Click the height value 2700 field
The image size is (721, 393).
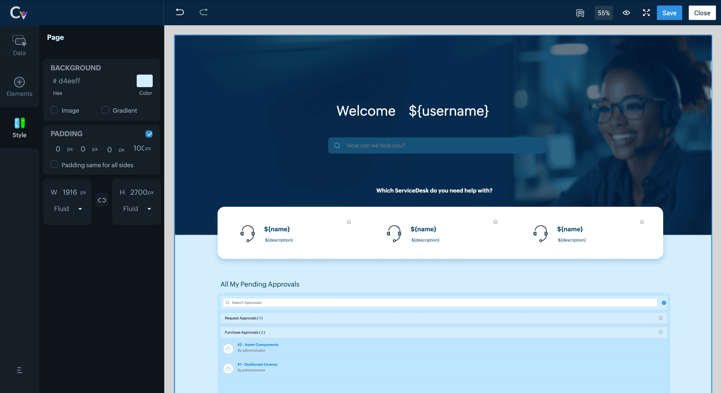[x=138, y=192]
